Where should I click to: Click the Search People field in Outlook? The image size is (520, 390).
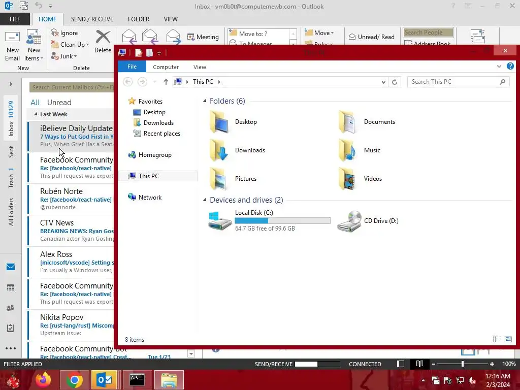point(428,32)
